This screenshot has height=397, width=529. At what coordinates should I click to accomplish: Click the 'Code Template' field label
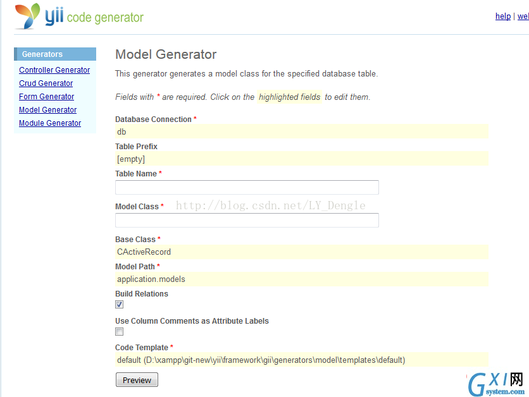click(x=142, y=348)
